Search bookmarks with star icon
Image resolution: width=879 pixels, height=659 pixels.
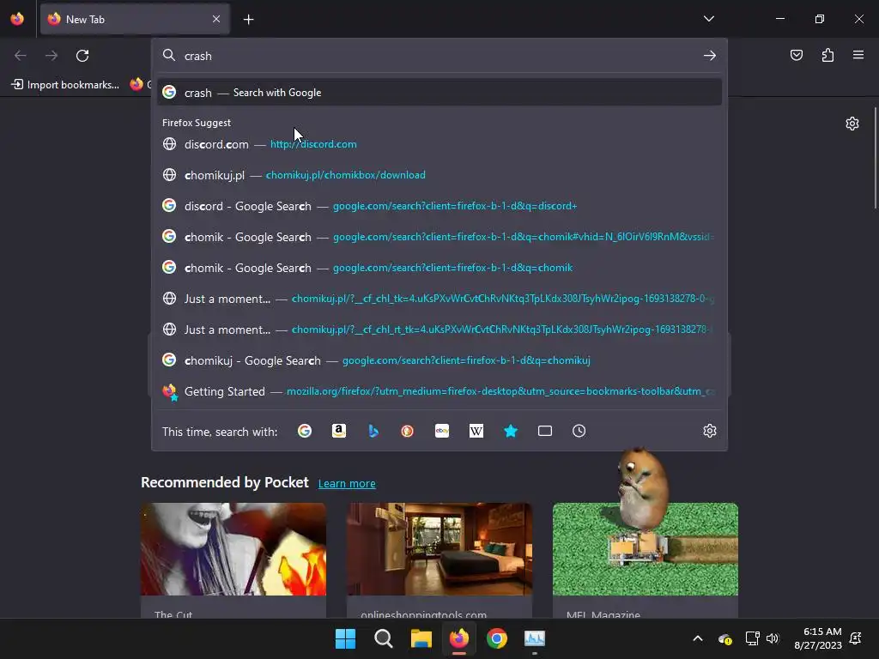click(511, 431)
